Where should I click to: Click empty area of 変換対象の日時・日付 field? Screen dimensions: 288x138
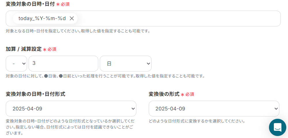coord(179,18)
